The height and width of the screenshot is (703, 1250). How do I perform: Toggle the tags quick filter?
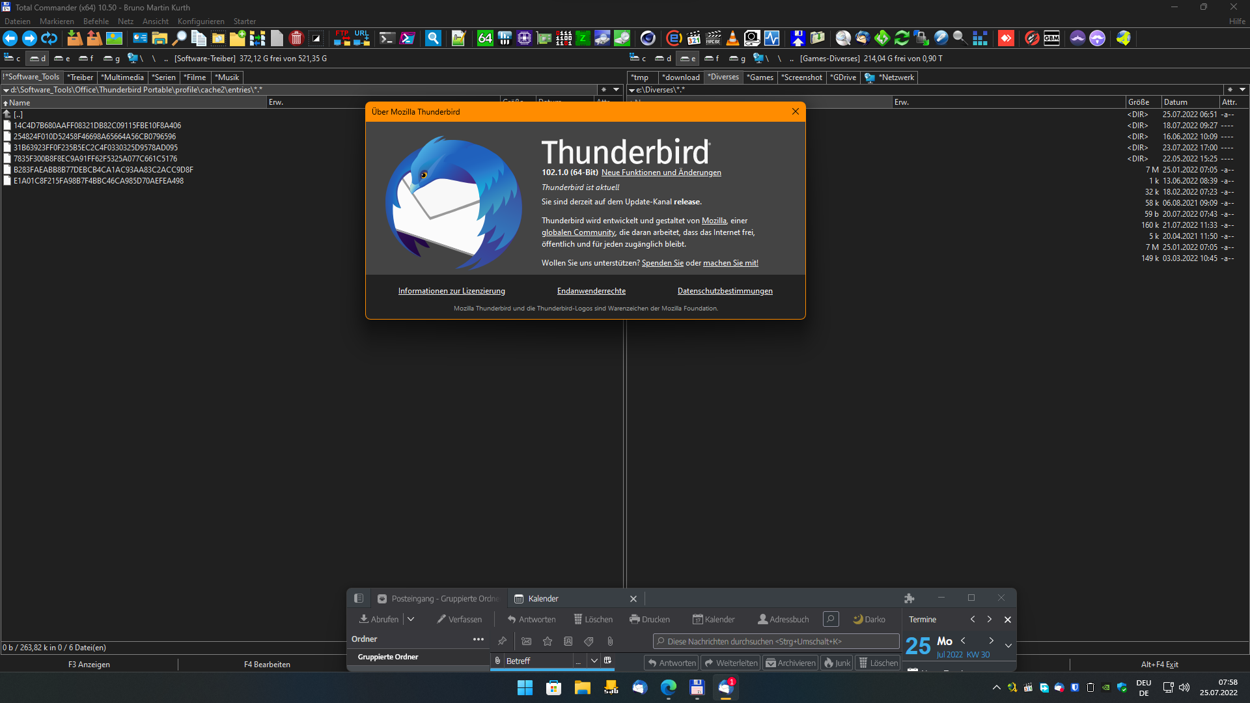[x=589, y=641]
